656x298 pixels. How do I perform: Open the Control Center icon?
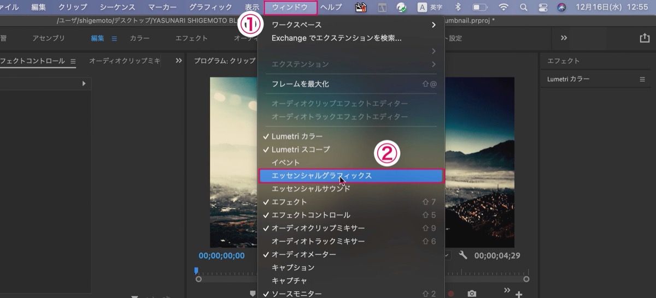point(543,8)
